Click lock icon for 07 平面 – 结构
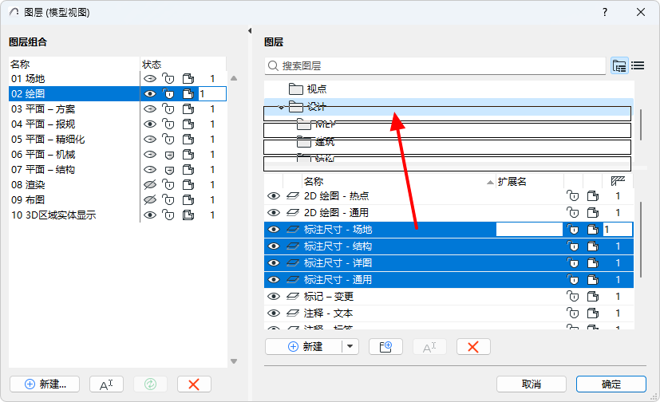The image size is (660, 402). pos(169,170)
